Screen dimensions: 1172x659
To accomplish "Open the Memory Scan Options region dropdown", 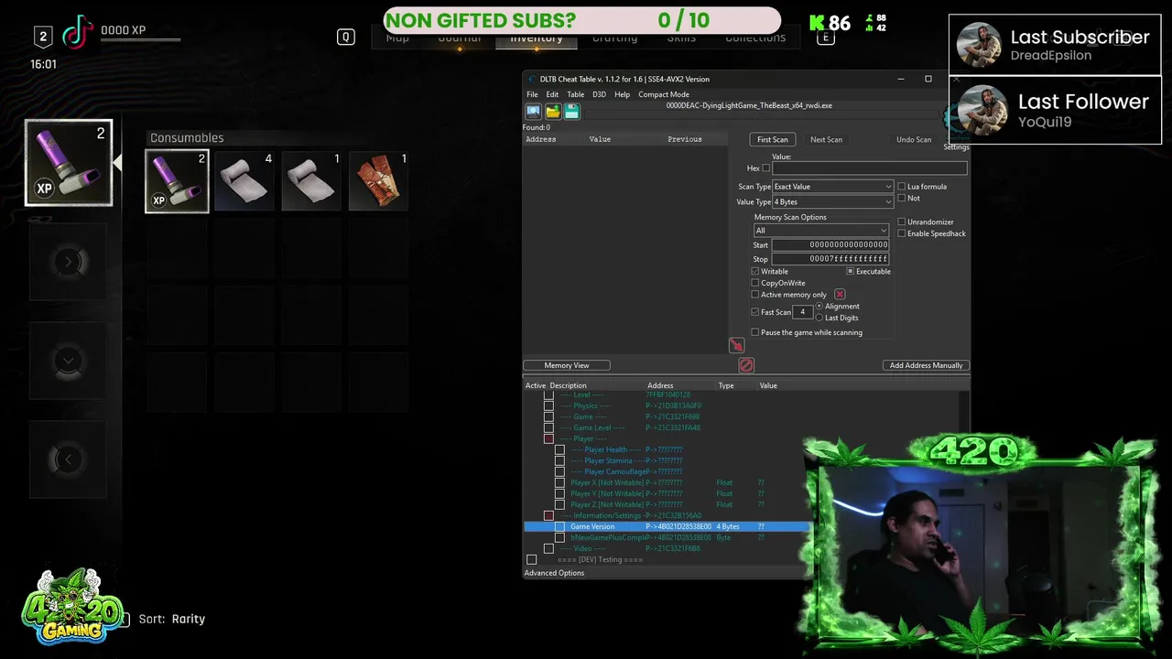I will [821, 231].
